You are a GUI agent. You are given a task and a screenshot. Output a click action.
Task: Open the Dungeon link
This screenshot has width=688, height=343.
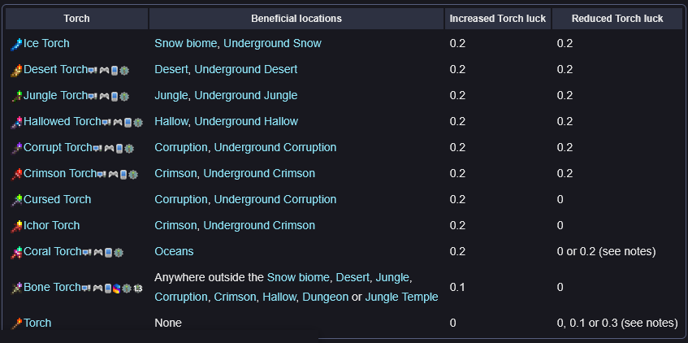pyautogui.click(x=326, y=297)
